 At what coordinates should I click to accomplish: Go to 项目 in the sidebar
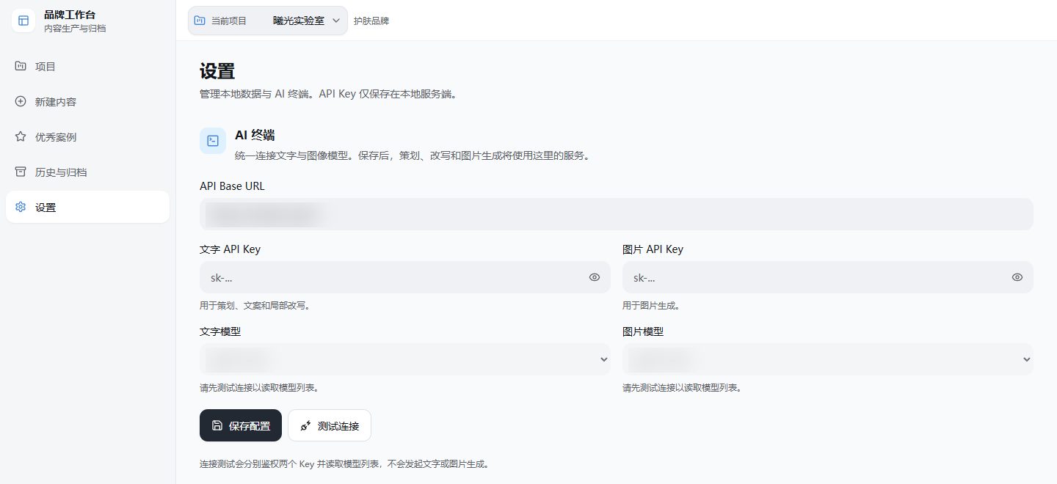[87, 66]
